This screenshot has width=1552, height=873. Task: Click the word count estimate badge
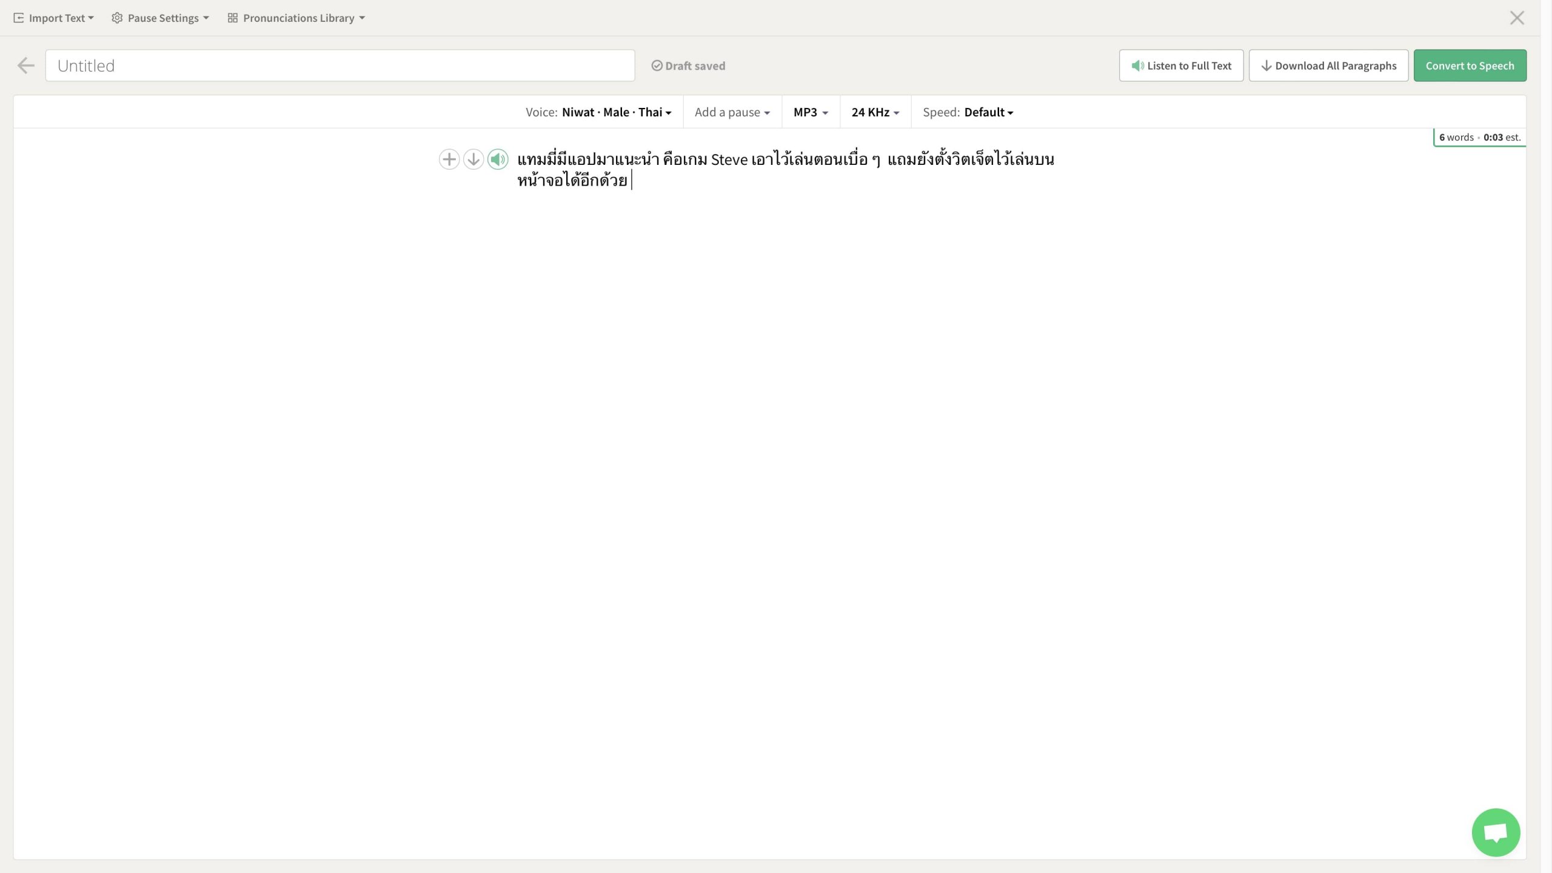1479,137
